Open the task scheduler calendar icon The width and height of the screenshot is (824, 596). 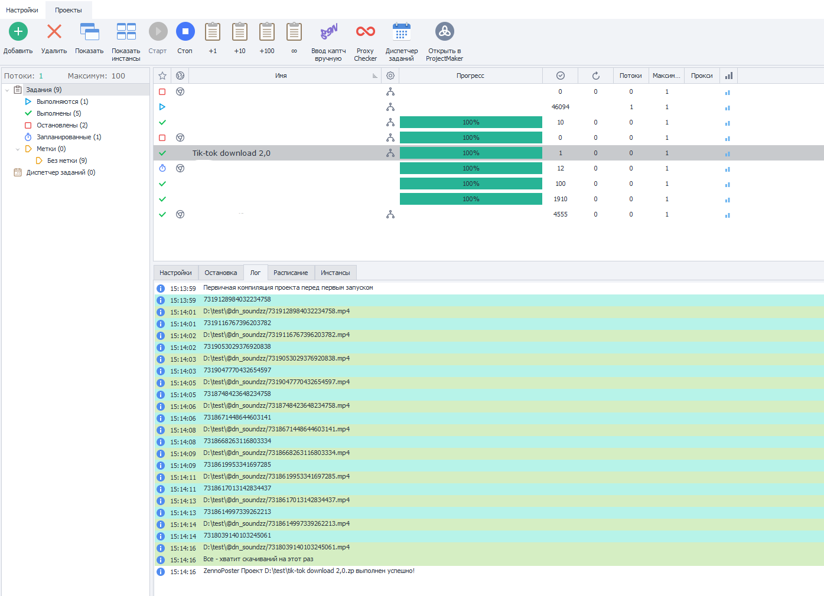402,32
